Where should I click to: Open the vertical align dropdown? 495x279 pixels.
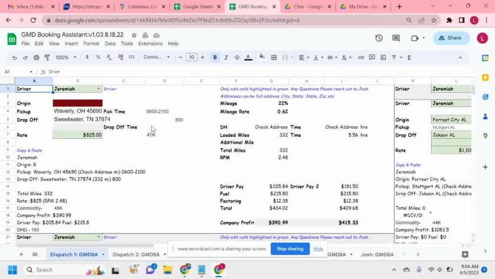tap(318, 57)
